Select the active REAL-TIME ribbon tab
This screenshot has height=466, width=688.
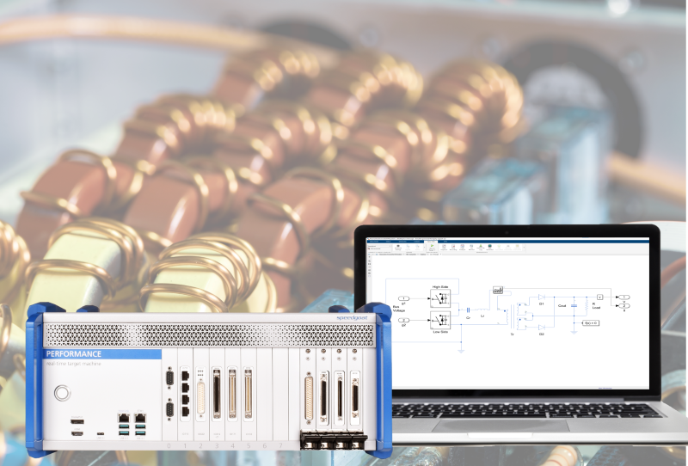[x=431, y=242]
